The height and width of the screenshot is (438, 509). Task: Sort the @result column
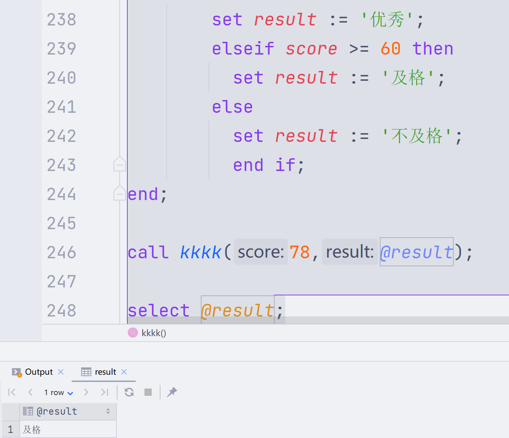click(x=108, y=411)
